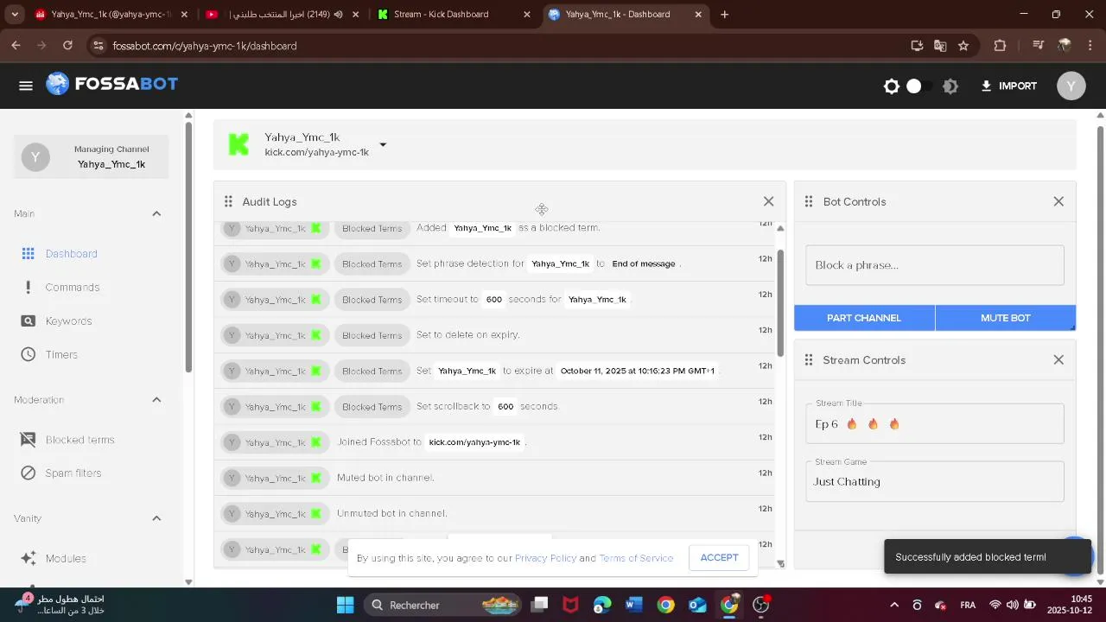
Task: Go back in browser
Action: pyautogui.click(x=16, y=46)
